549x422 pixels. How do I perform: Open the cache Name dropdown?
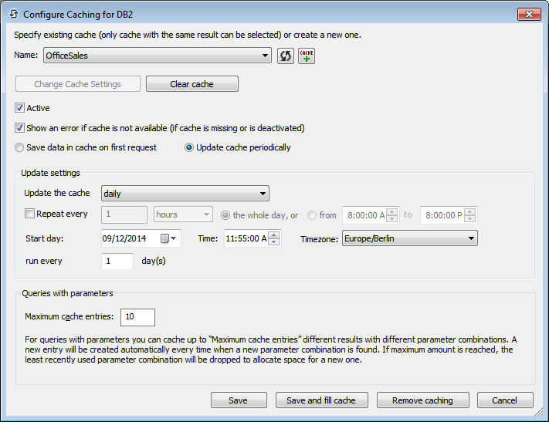click(266, 56)
